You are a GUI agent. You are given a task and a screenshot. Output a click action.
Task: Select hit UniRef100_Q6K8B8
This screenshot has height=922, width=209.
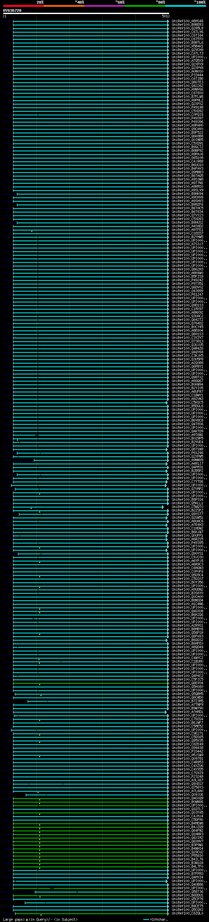[187, 136]
